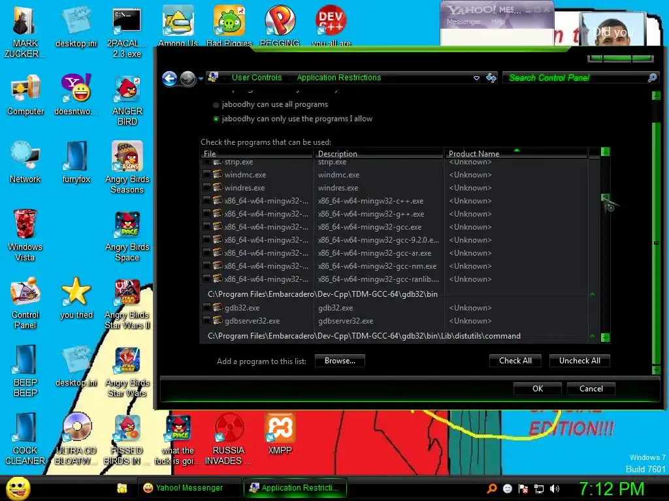
Task: Open the PEGGING desktop icon
Action: (280, 25)
